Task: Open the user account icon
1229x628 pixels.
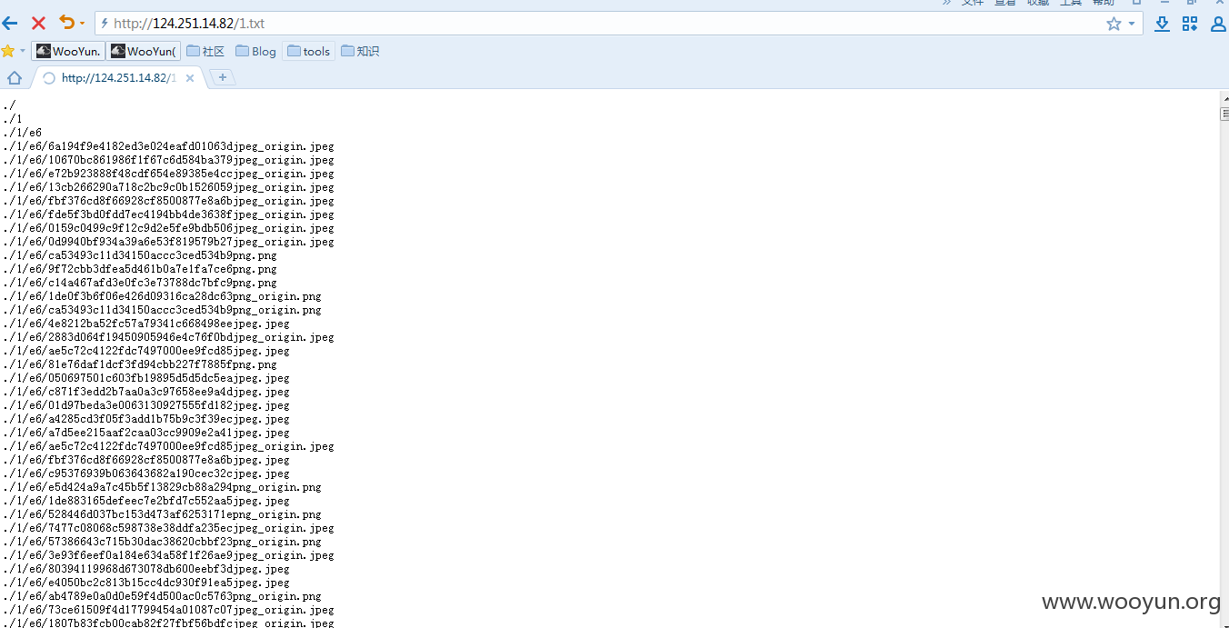Action: click(1218, 24)
